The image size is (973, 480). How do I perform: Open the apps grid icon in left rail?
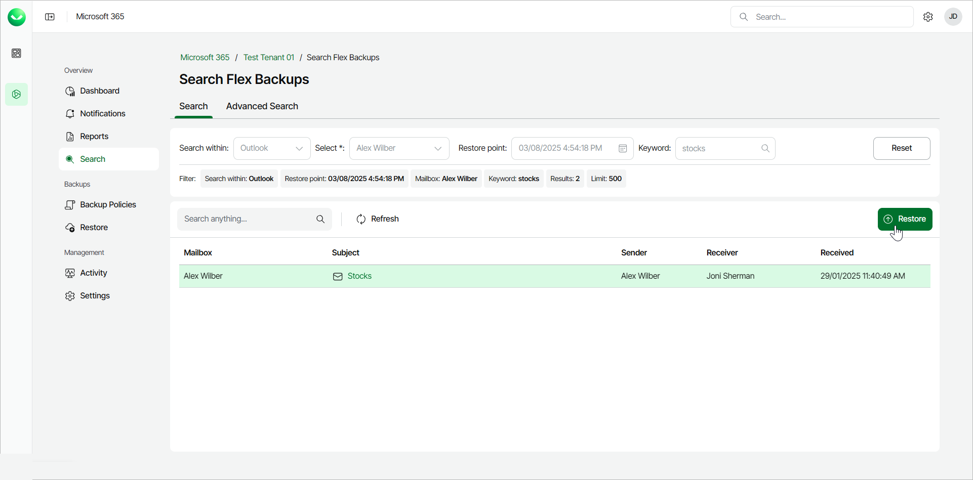point(16,53)
